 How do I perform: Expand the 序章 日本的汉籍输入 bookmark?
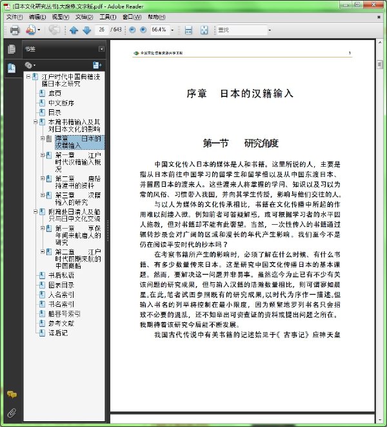(42, 138)
